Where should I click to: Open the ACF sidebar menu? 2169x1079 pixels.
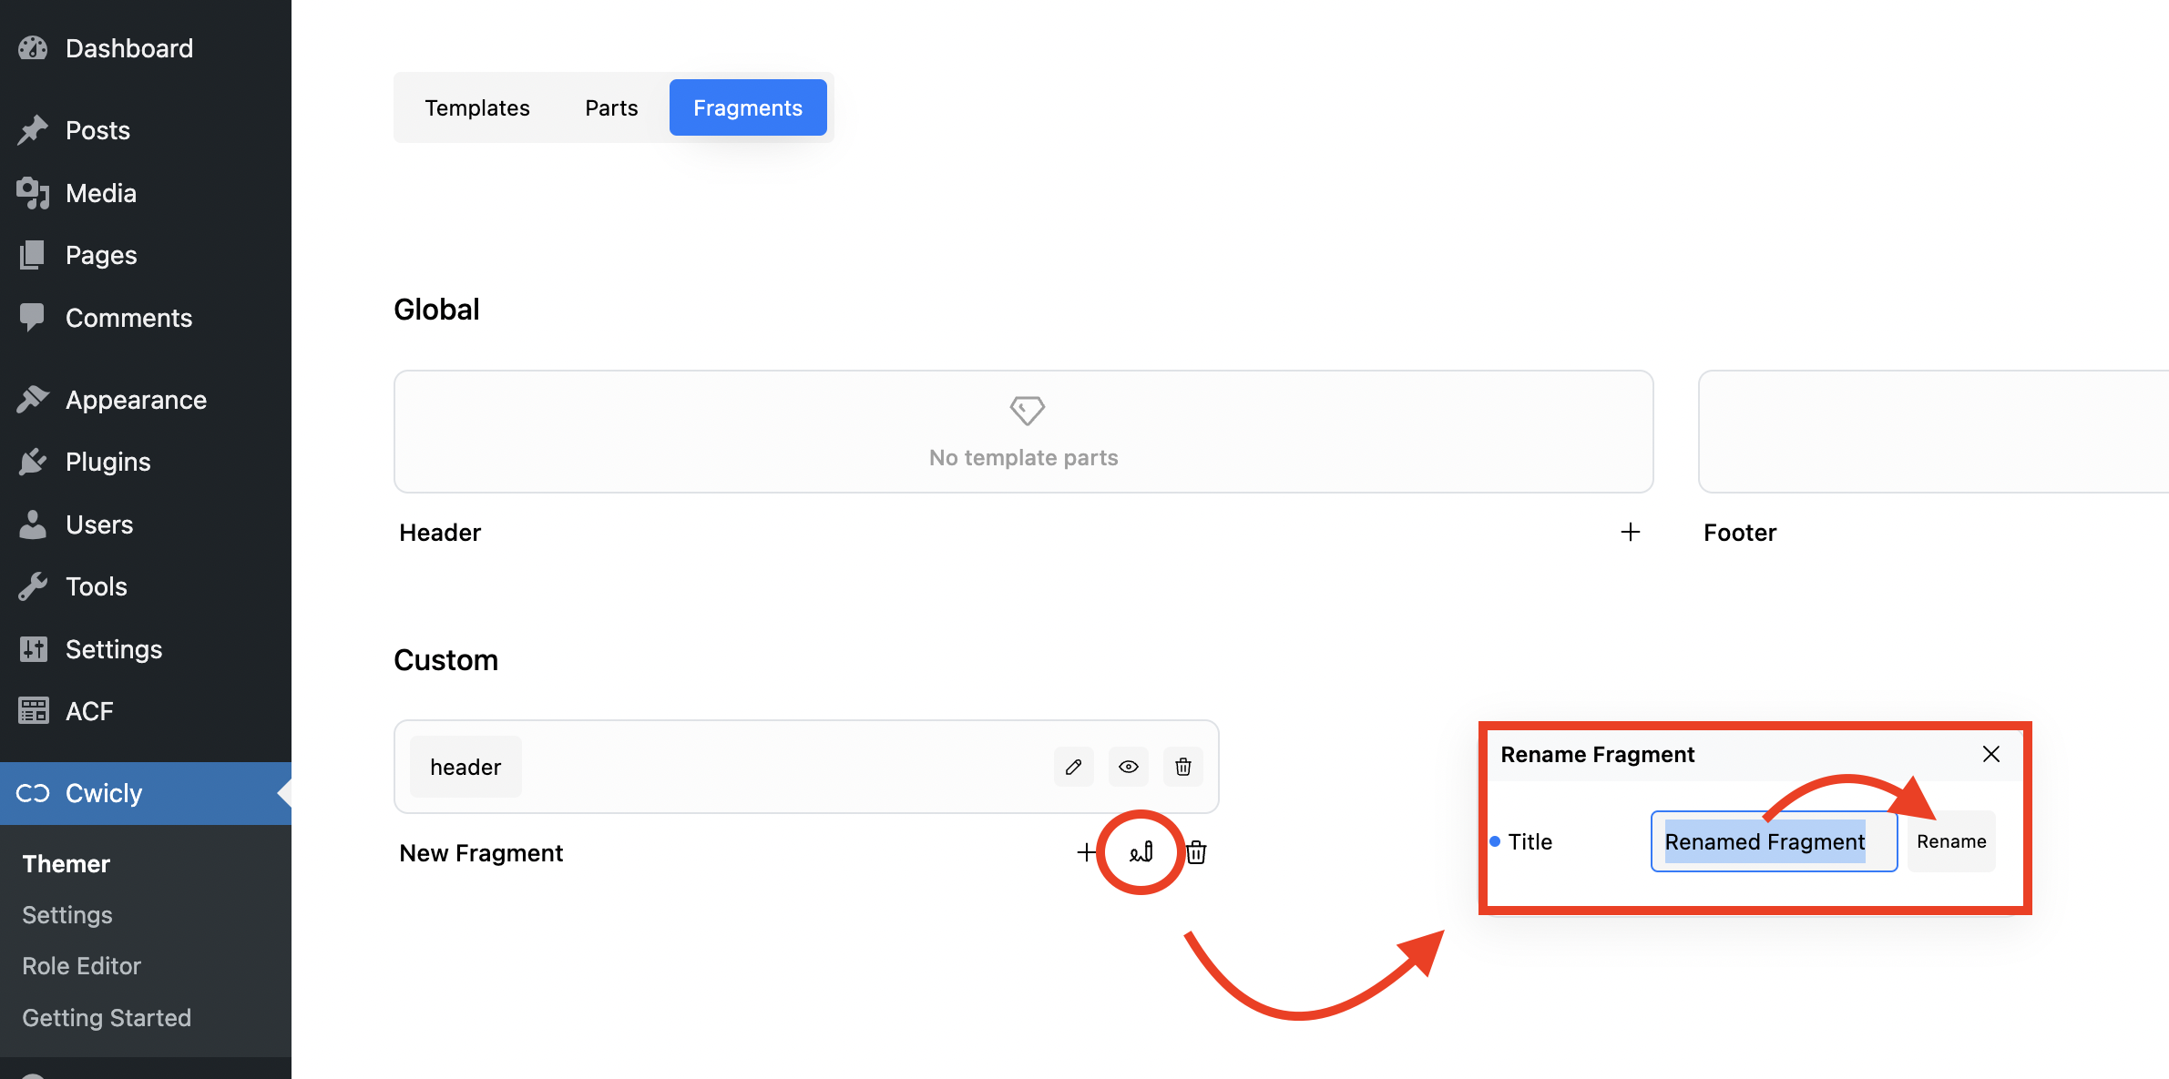88,711
